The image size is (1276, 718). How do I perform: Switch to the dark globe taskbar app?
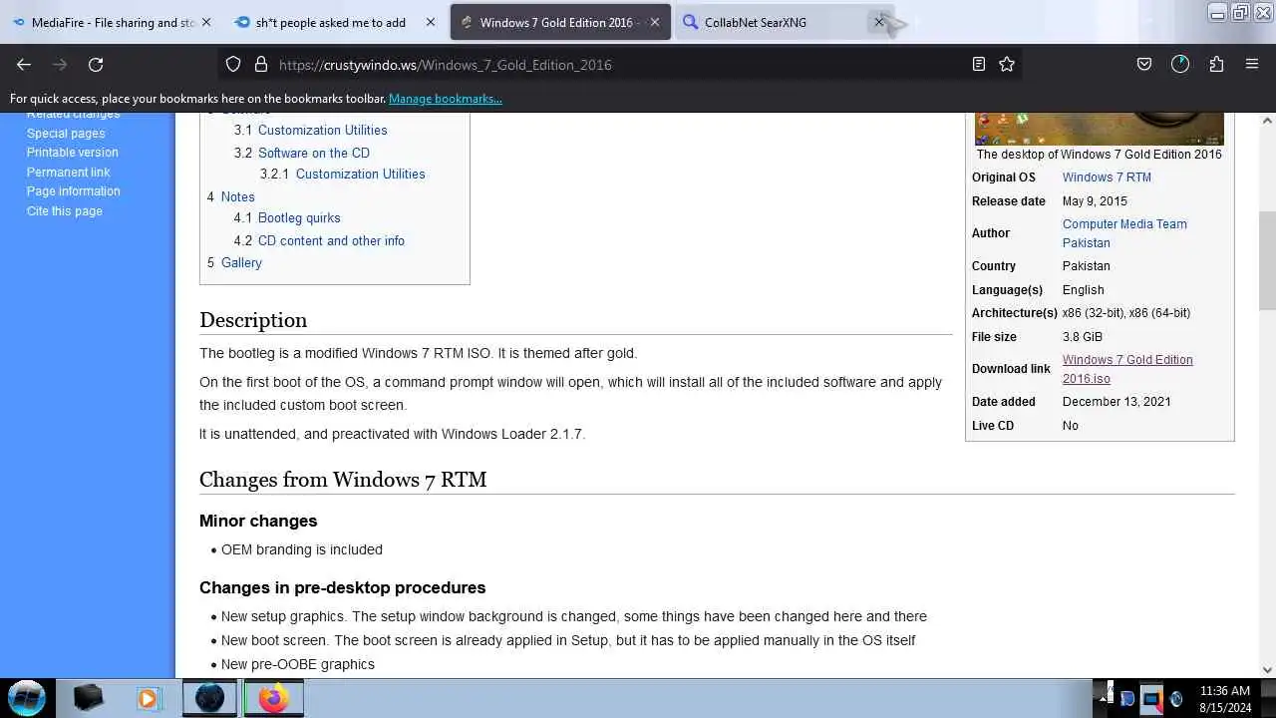coord(210,698)
